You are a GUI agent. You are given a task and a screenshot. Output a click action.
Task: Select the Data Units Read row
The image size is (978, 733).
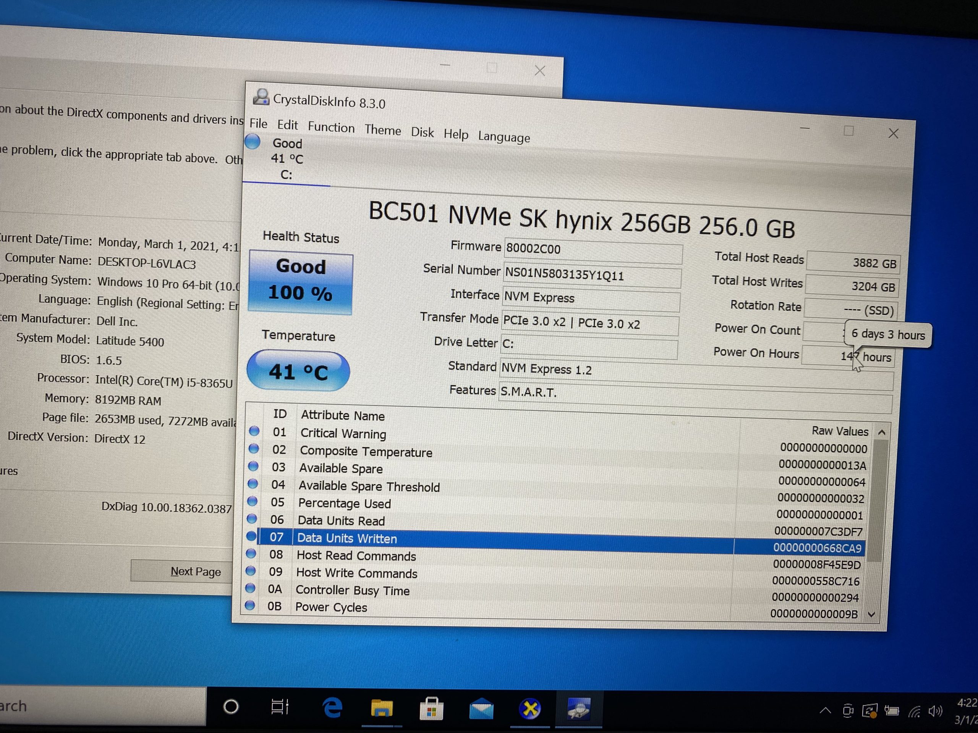tap(555, 525)
